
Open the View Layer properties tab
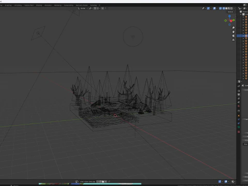(239, 98)
